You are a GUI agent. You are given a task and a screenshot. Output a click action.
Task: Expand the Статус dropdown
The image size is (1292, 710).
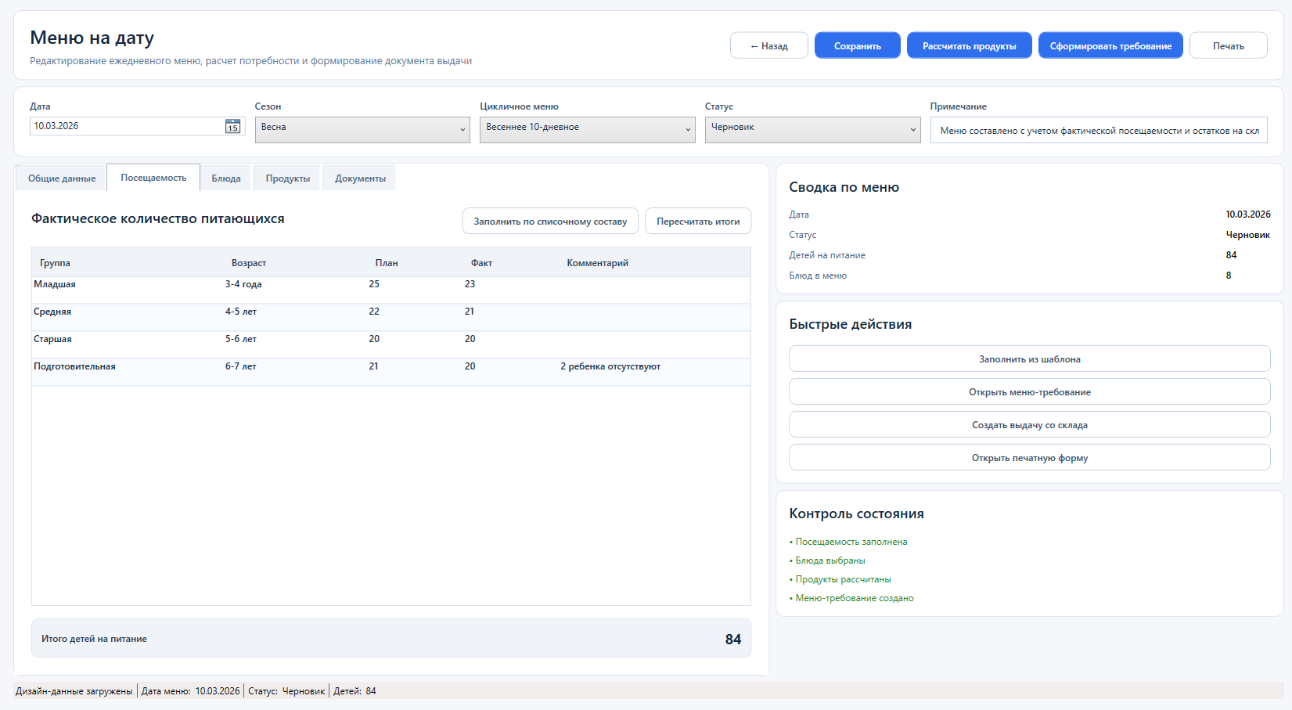pyautogui.click(x=812, y=130)
